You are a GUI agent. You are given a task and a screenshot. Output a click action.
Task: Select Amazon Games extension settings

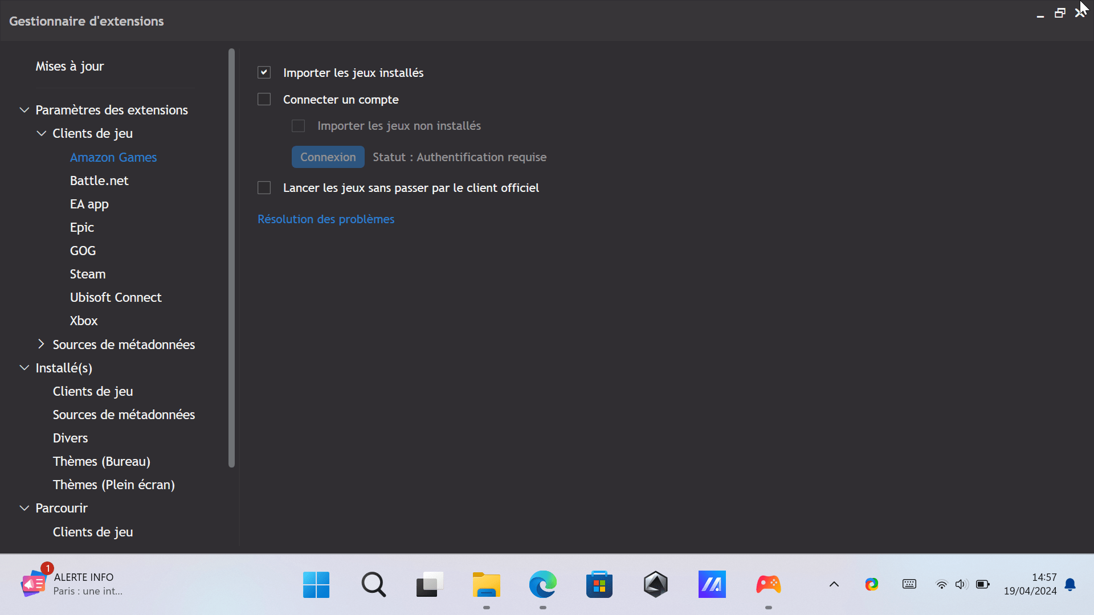(x=113, y=157)
